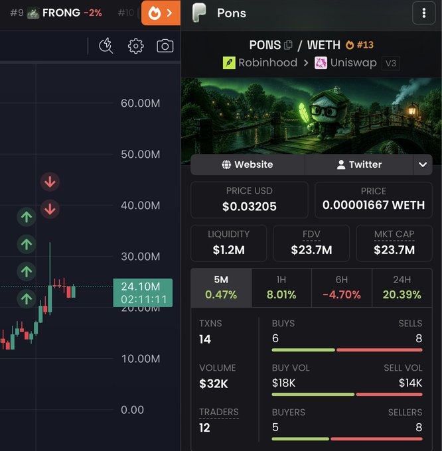This screenshot has height=451, width=442.
Task: Click the 50.00M axis label
Action: point(141,155)
